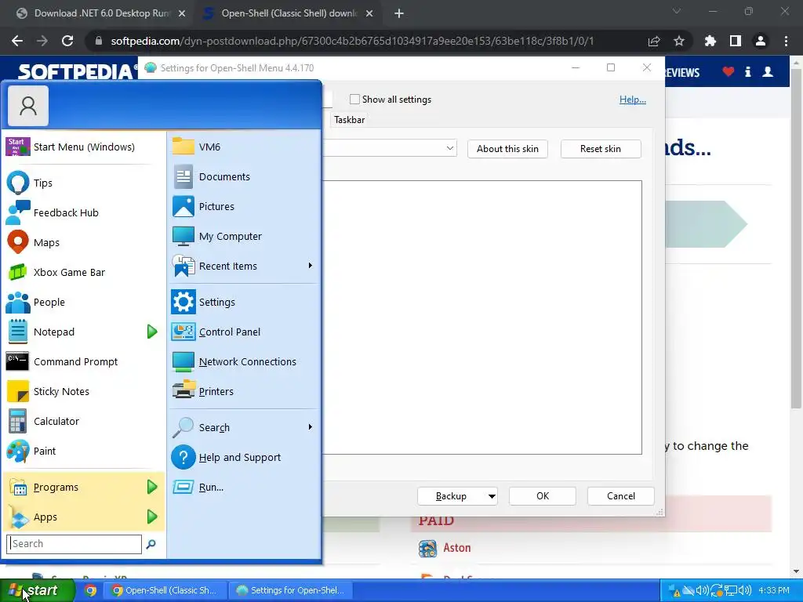This screenshot has height=602, width=803.
Task: Expand the Programs submenu
Action: pos(152,487)
